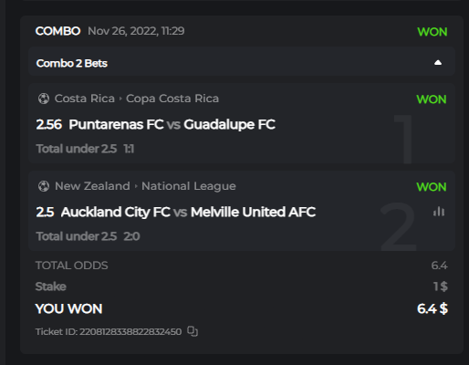The image size is (469, 365).
Task: Click the Combo 2 Bets header
Action: click(242, 63)
